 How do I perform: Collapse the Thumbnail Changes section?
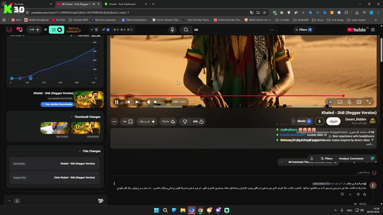click(72, 117)
